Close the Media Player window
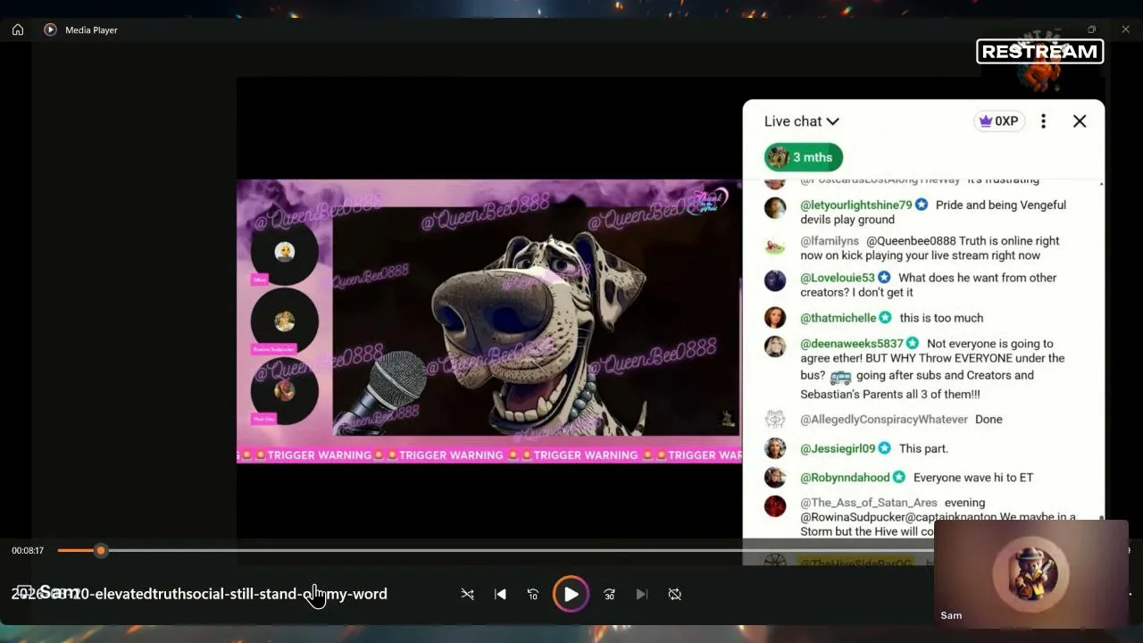 point(1125,29)
